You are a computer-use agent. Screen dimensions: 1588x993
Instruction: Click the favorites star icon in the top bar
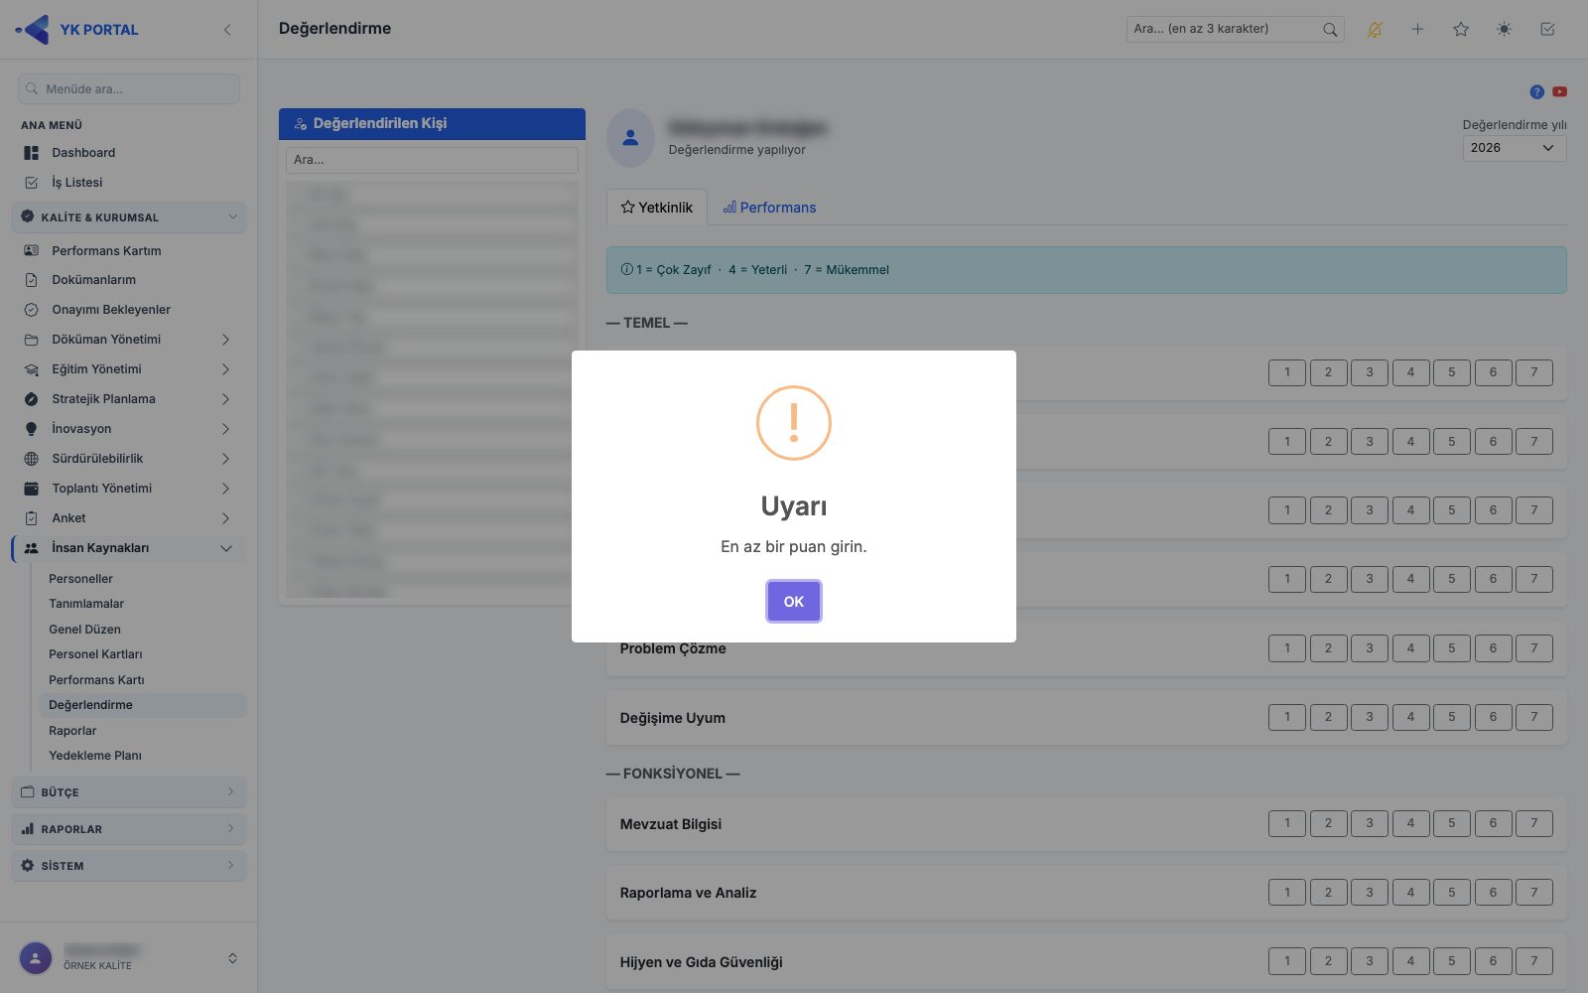click(x=1461, y=30)
